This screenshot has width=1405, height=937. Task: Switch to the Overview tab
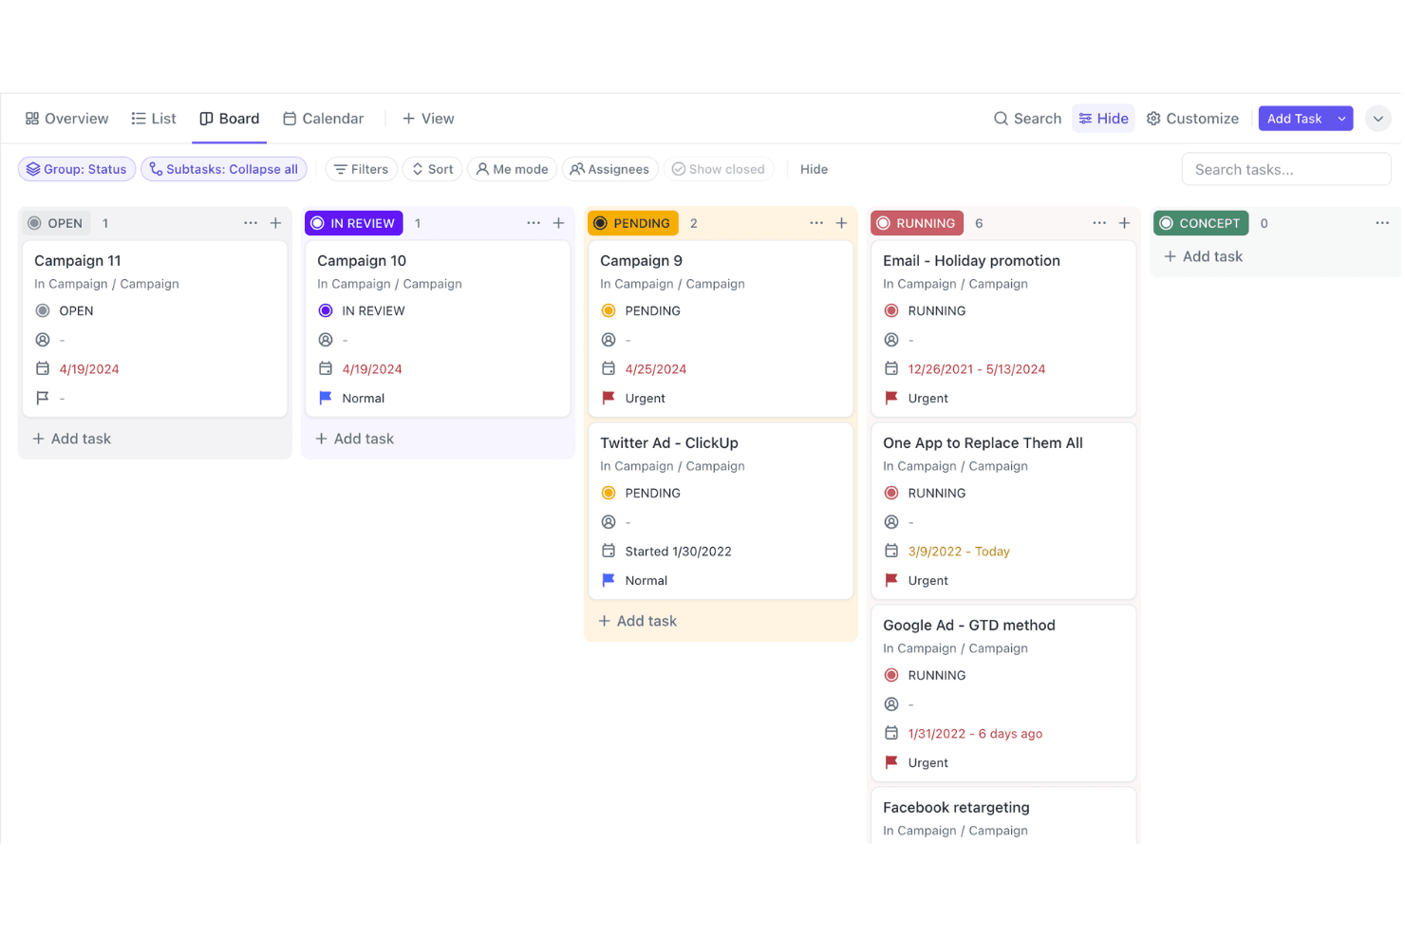click(66, 119)
